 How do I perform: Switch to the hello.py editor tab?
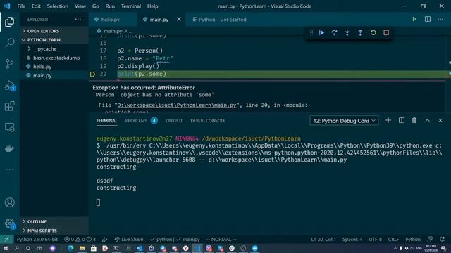point(113,20)
